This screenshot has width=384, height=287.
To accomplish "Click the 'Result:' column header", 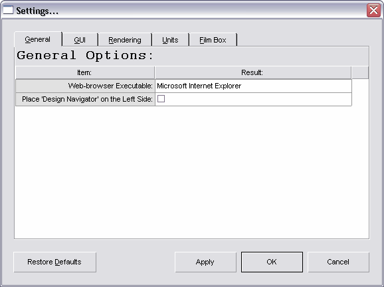I will [253, 72].
